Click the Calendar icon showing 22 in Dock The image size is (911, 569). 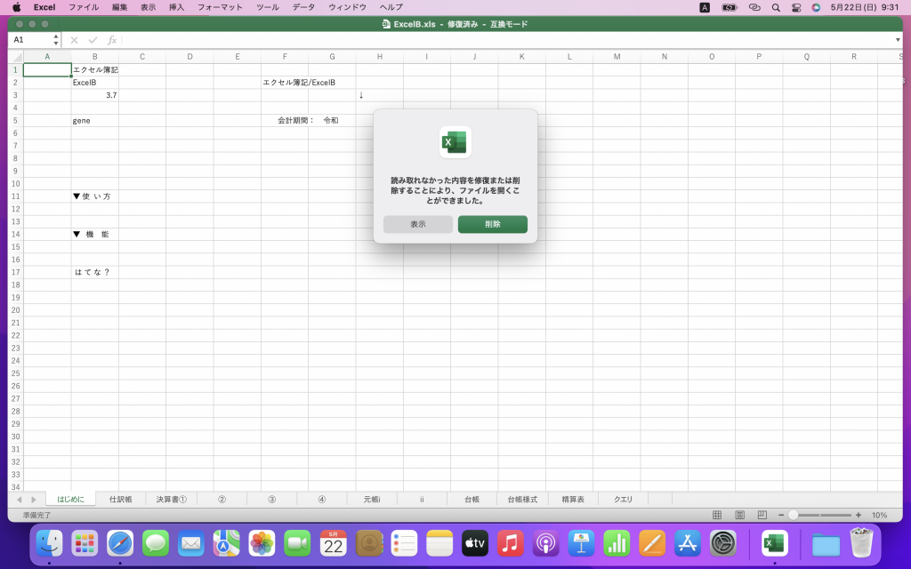(332, 543)
